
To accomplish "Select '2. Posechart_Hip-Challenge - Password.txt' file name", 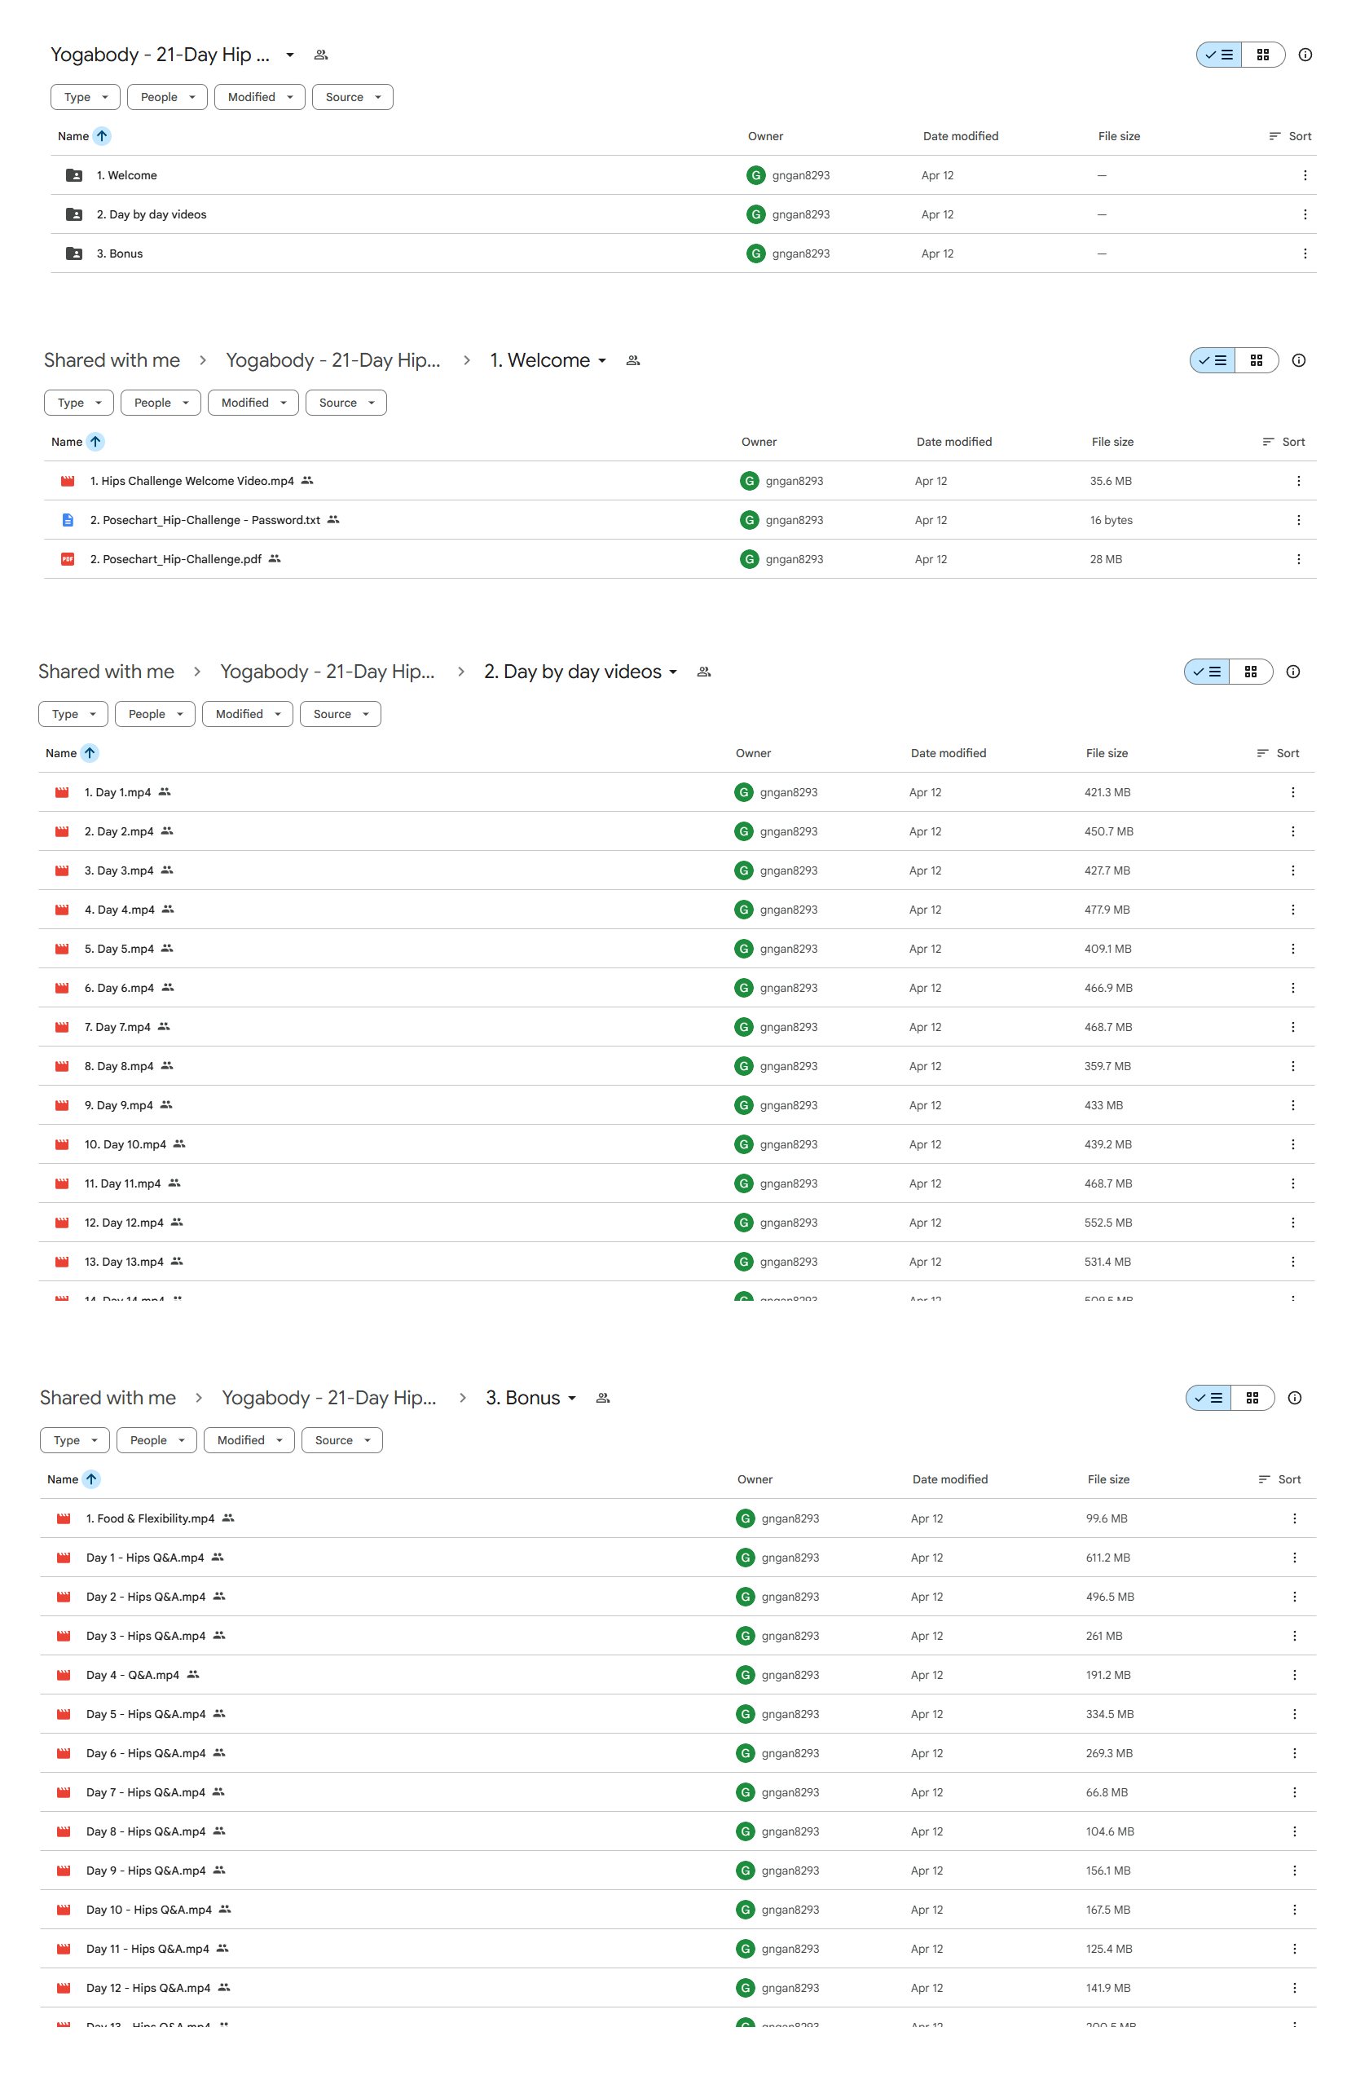I will [x=205, y=521].
